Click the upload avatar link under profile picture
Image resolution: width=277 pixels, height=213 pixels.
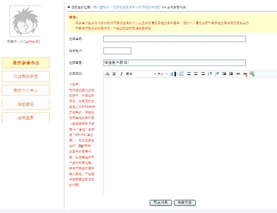coord(32,41)
